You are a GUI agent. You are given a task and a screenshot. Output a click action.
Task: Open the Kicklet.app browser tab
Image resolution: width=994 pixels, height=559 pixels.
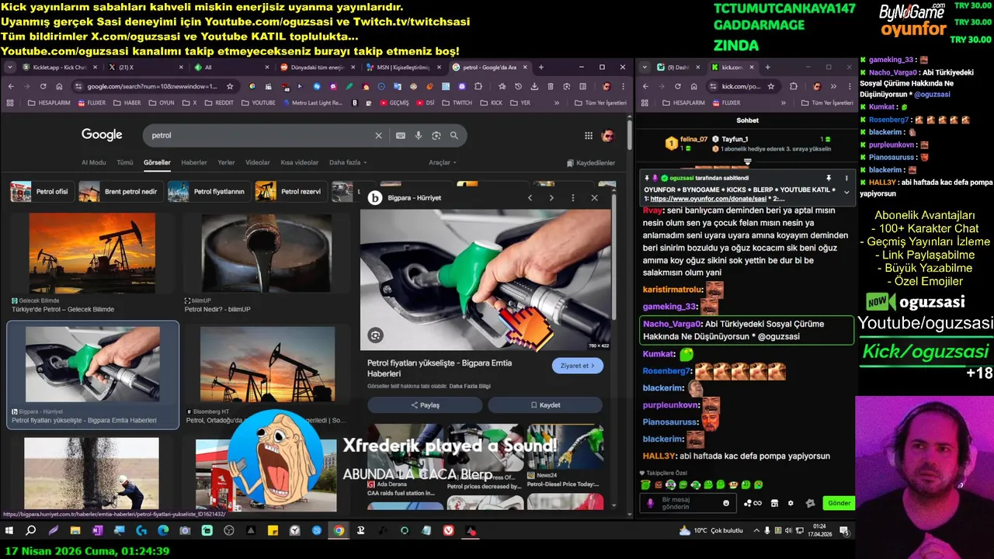click(59, 68)
